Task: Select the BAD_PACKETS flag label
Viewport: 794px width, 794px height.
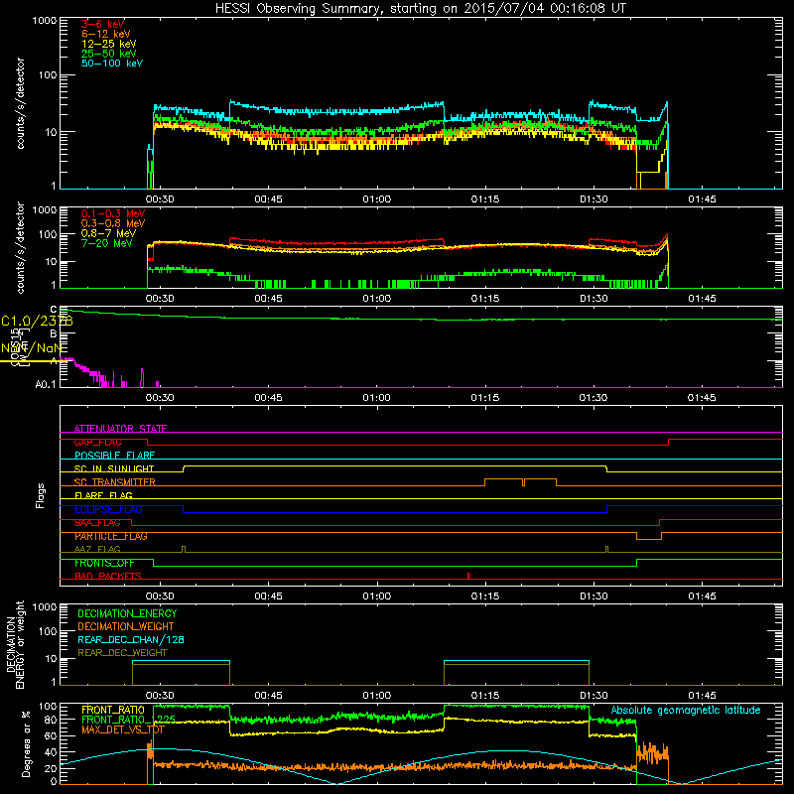Action: point(108,577)
